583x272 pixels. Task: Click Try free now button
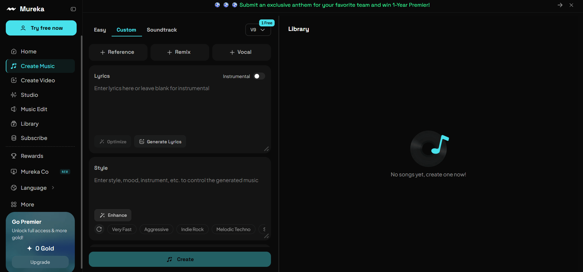[41, 28]
